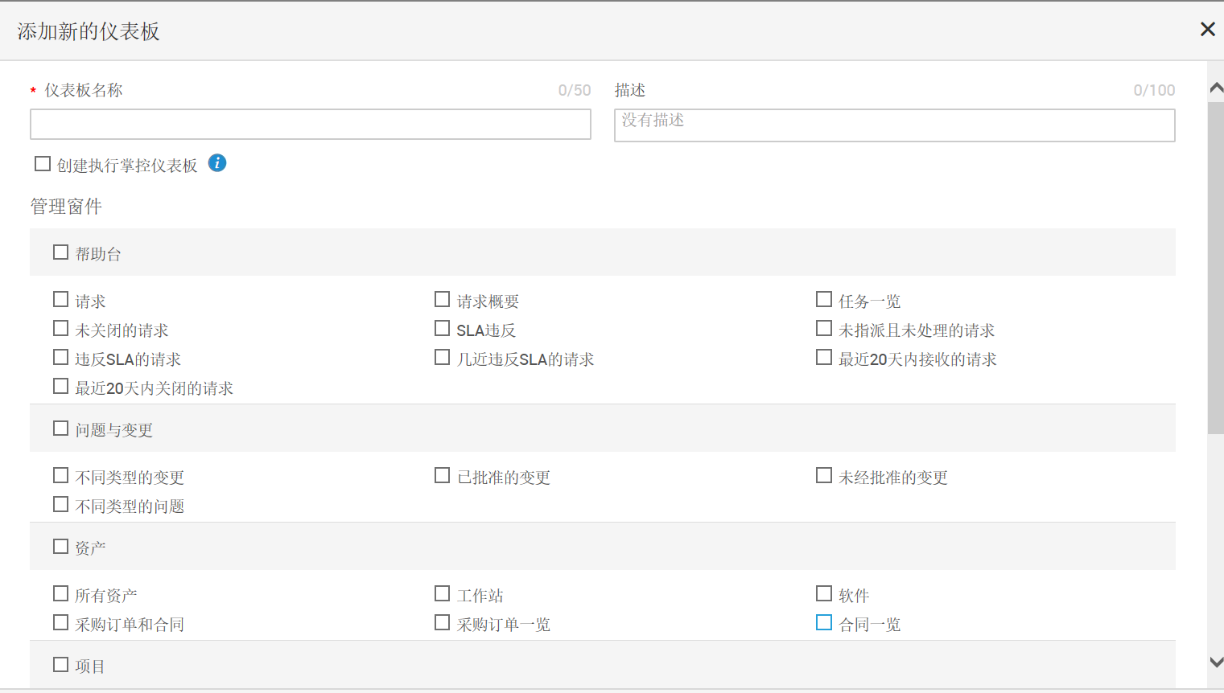Image resolution: width=1224 pixels, height=693 pixels.
Task: Click the 仪表板名称 text field
Action: (311, 125)
